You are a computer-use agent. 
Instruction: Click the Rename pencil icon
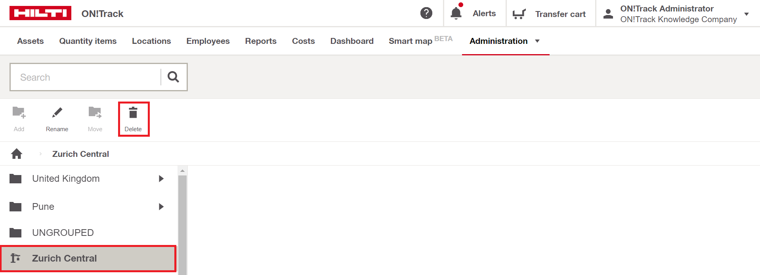[57, 113]
